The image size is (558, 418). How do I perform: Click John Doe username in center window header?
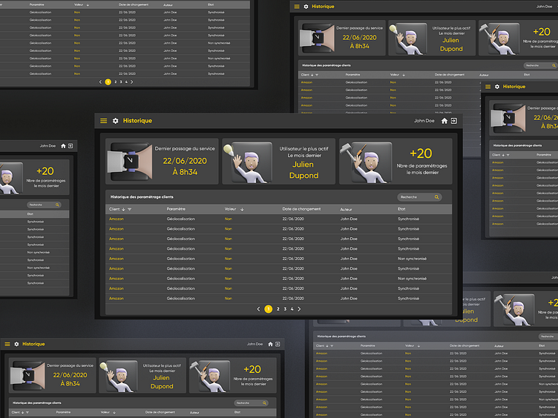(x=424, y=121)
